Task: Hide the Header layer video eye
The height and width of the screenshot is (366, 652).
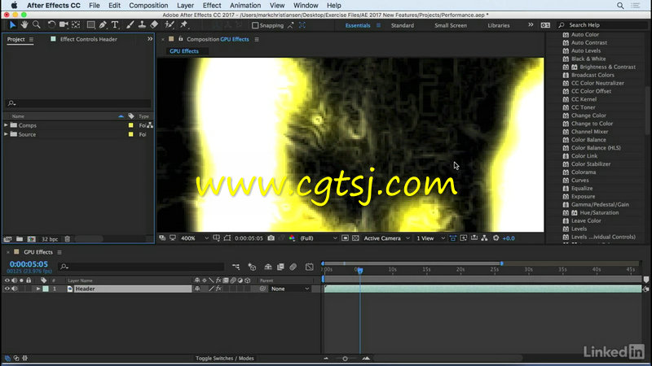Action: (7, 289)
